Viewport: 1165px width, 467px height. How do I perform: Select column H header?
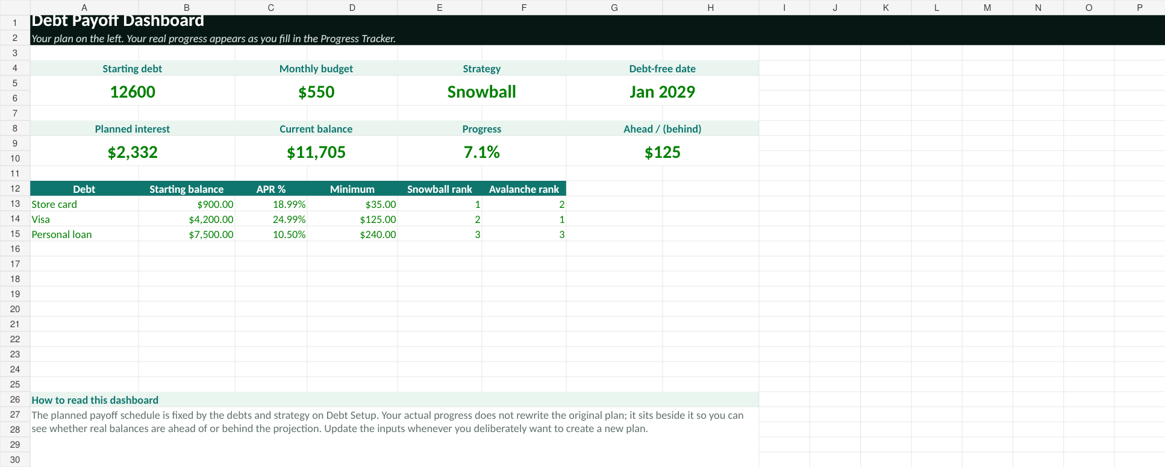pyautogui.click(x=711, y=7)
